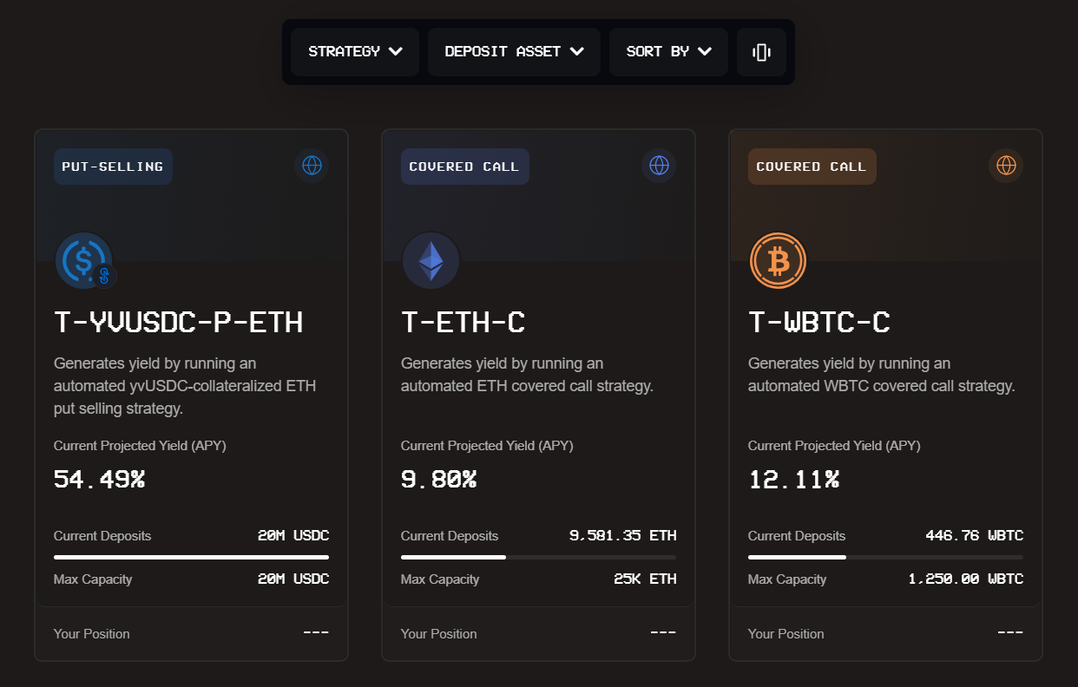Click the Bitcoin logo icon
This screenshot has height=687, width=1078.
pos(778,260)
